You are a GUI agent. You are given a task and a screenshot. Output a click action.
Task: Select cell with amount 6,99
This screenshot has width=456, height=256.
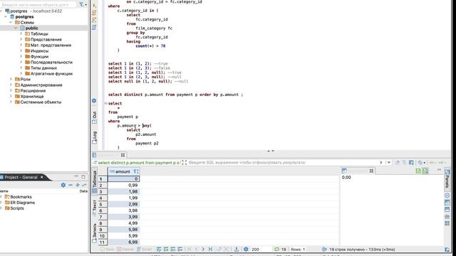pos(123,242)
